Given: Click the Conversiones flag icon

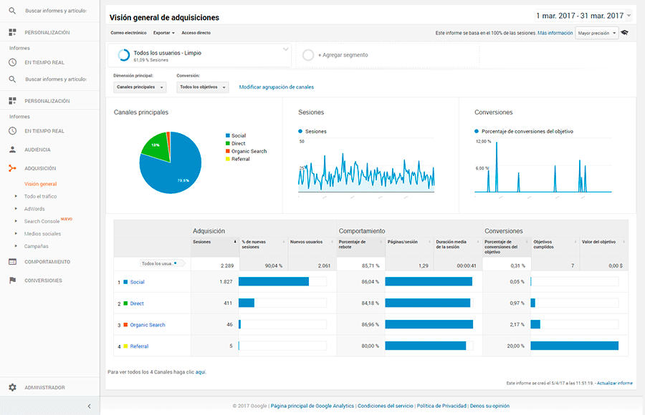Looking at the screenshot, I should [12, 280].
